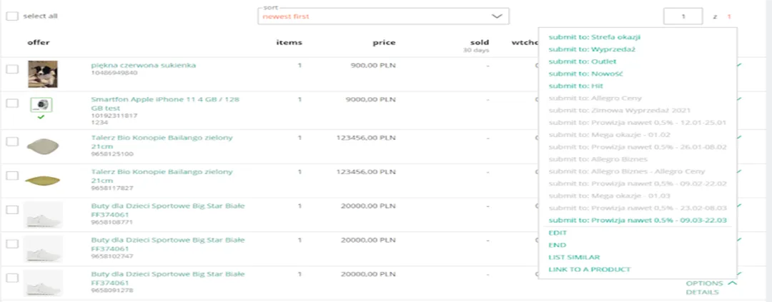Select the Smartfon Apple iPhone 11 checkbox

(12, 104)
